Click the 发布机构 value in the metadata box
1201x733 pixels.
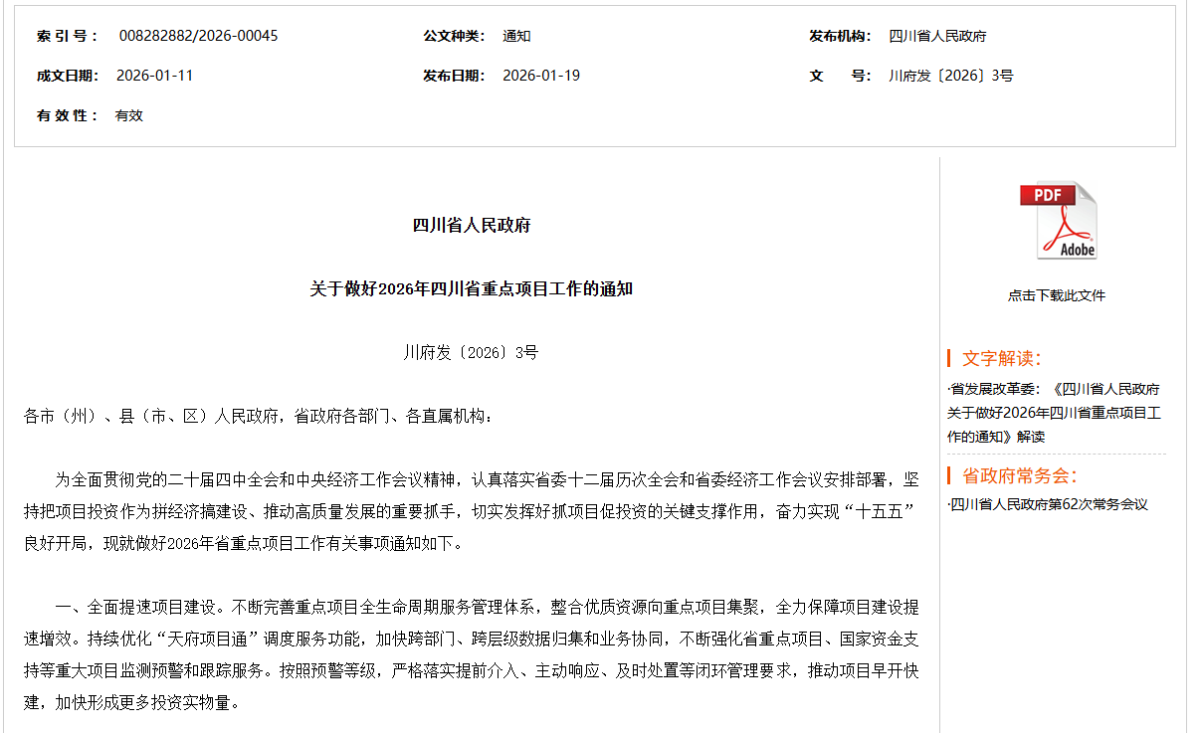point(937,36)
